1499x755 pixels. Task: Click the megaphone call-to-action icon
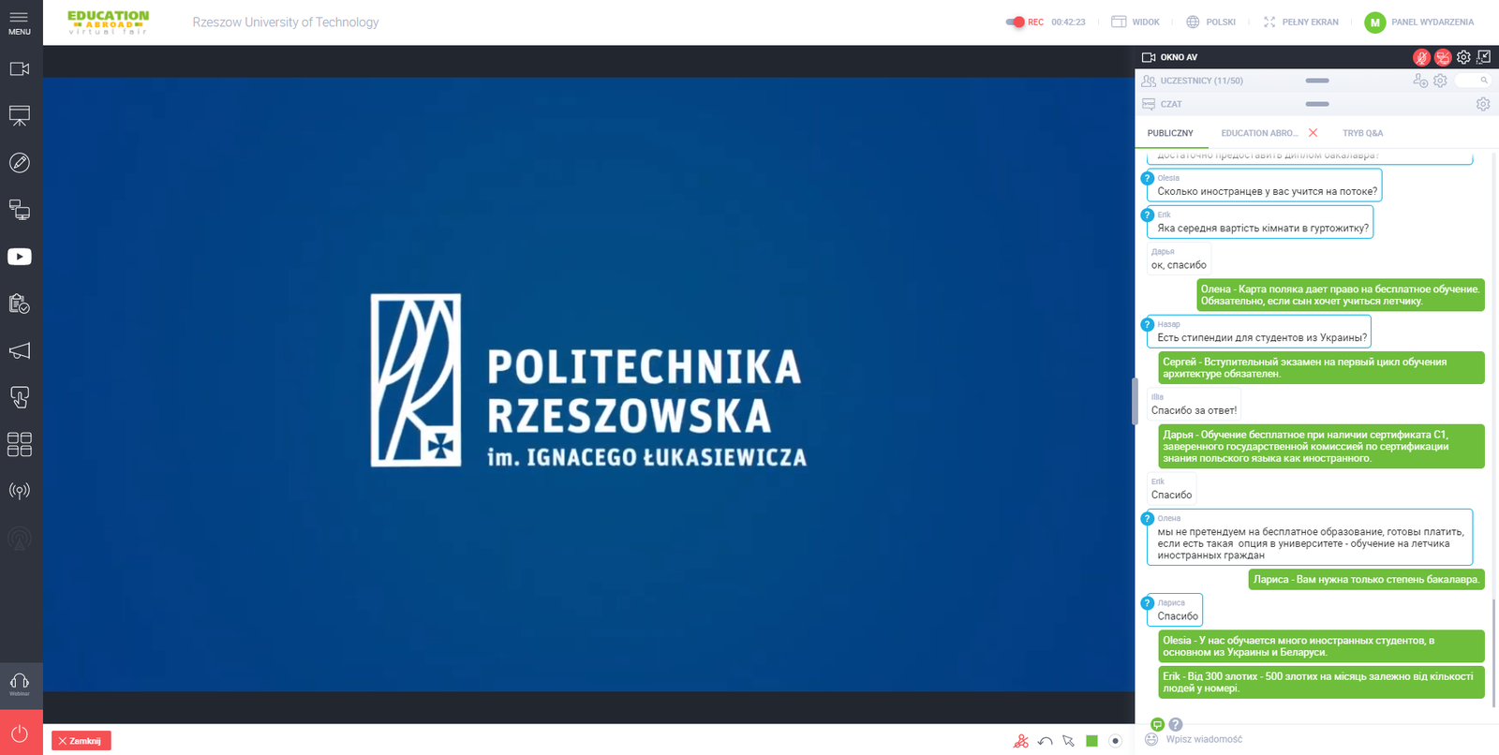click(20, 350)
